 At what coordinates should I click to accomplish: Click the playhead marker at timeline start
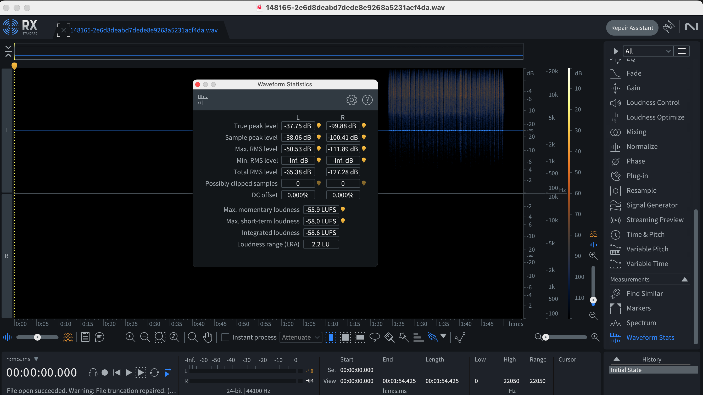(14, 66)
